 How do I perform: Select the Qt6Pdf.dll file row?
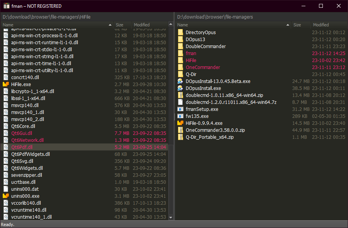pyautogui.click(x=58, y=147)
